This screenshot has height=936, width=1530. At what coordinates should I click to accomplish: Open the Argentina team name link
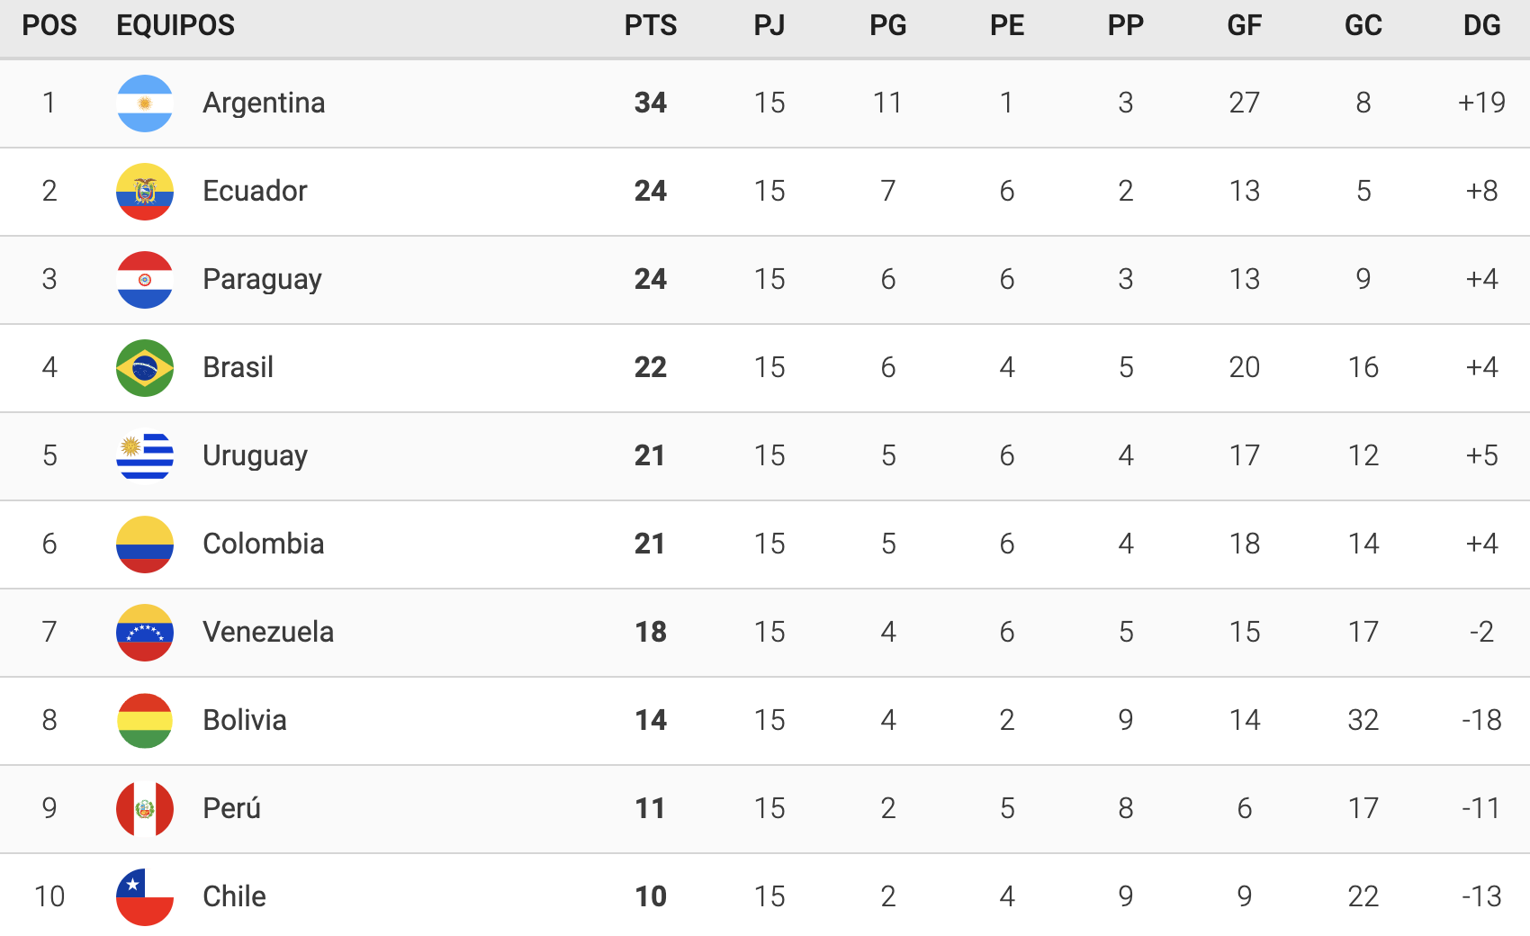(x=264, y=103)
